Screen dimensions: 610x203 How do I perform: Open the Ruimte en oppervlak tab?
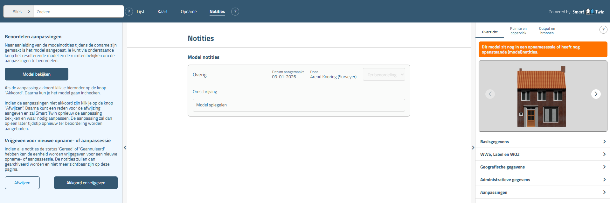[x=518, y=31]
